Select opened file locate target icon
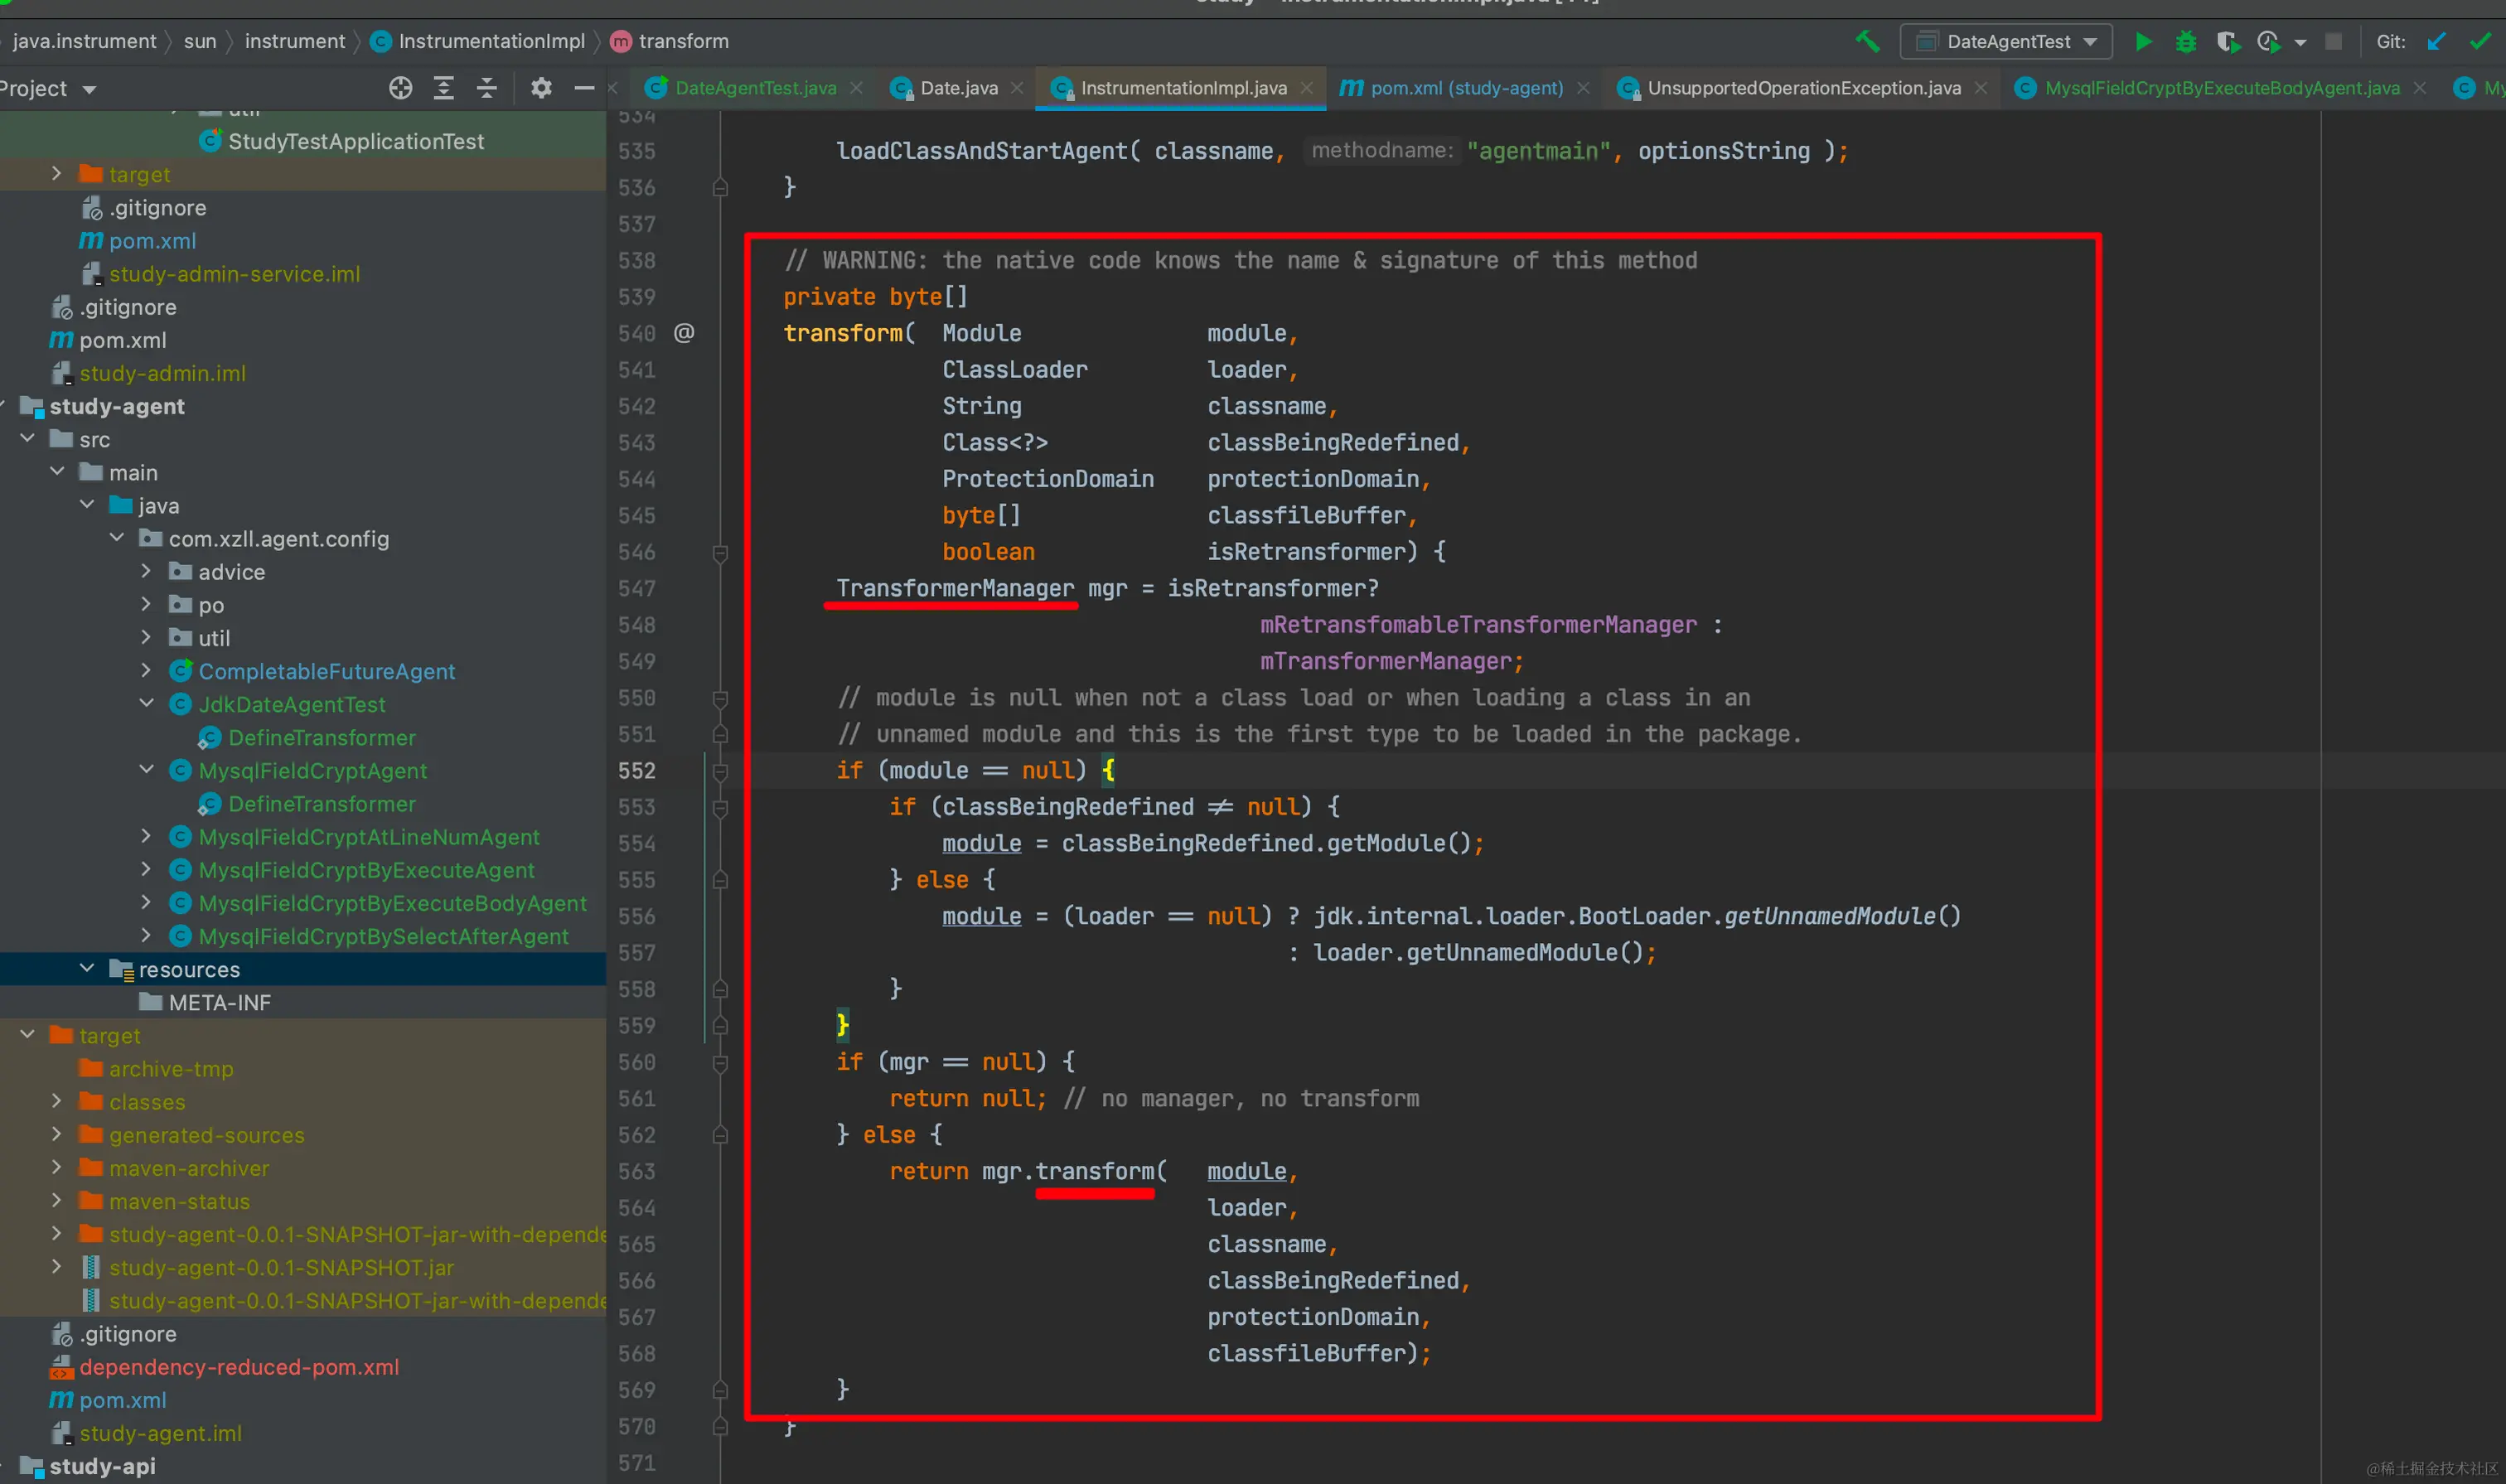The height and width of the screenshot is (1484, 2506). pos(400,88)
